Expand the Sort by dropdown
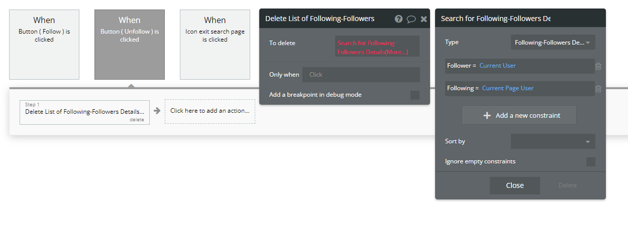 553,141
